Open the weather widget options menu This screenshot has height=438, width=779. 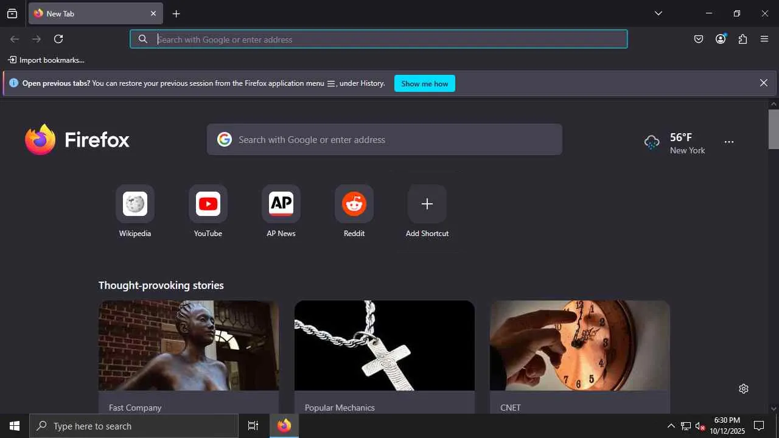pos(729,142)
